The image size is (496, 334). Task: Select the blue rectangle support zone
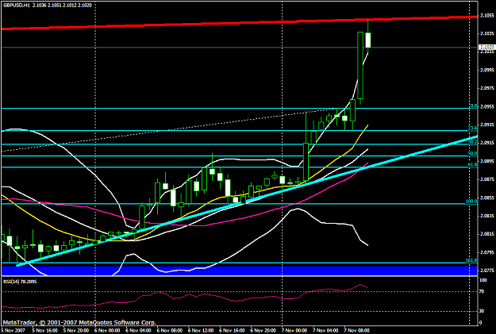239,271
